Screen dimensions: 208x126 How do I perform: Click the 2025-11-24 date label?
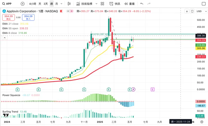pyautogui.click(x=180, y=121)
